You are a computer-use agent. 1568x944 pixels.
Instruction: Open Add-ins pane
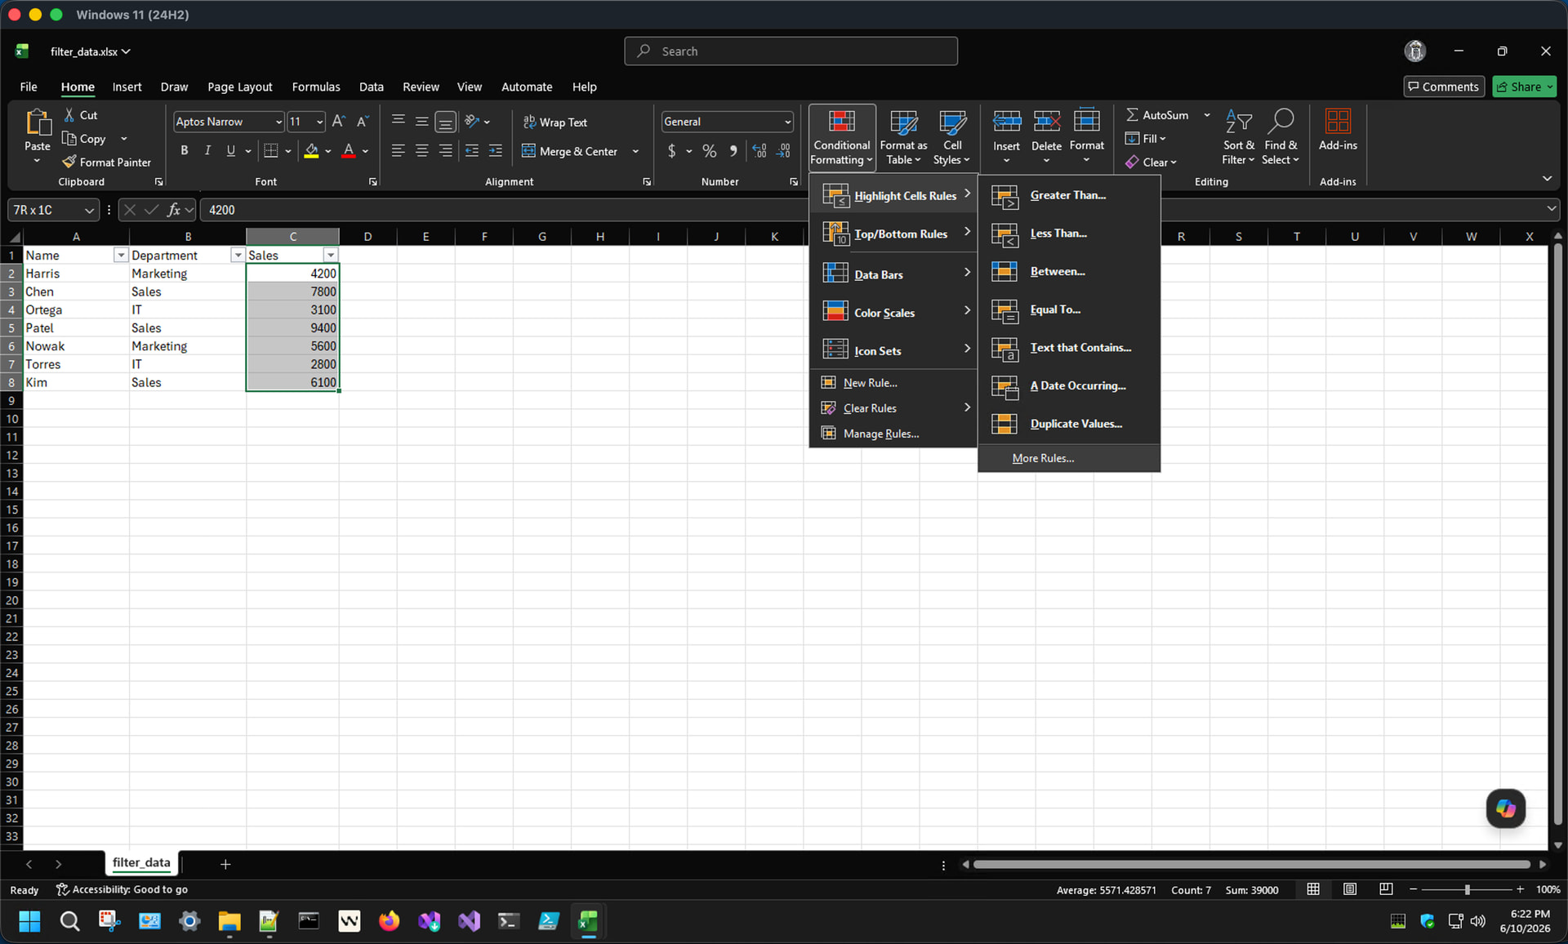[x=1338, y=130]
